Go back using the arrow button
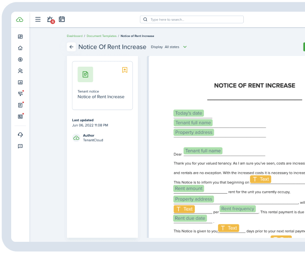Viewport: 305px width, 253px height. (71, 47)
